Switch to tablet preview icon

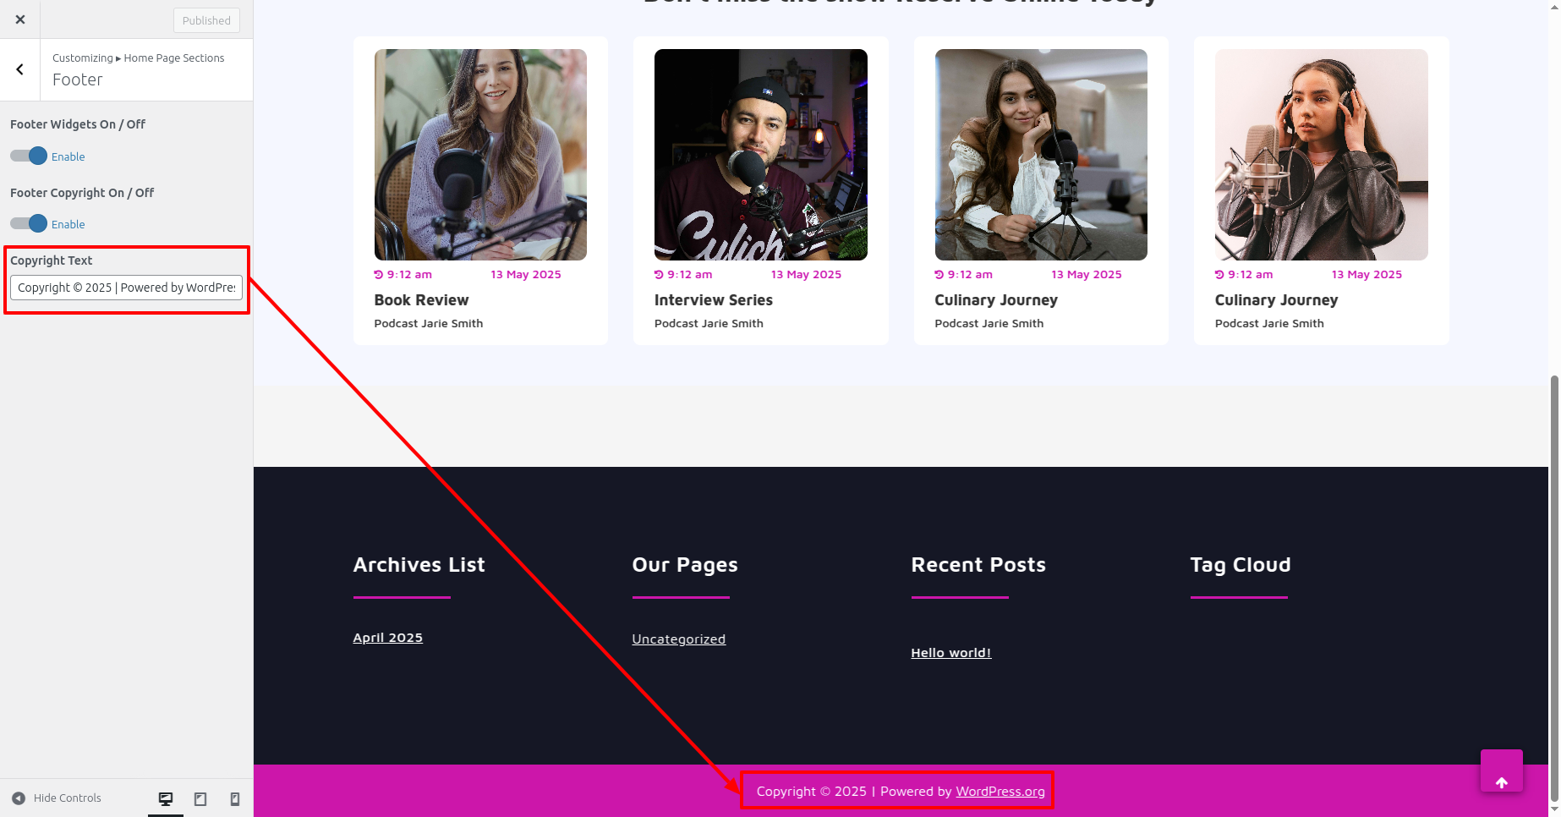tap(200, 798)
